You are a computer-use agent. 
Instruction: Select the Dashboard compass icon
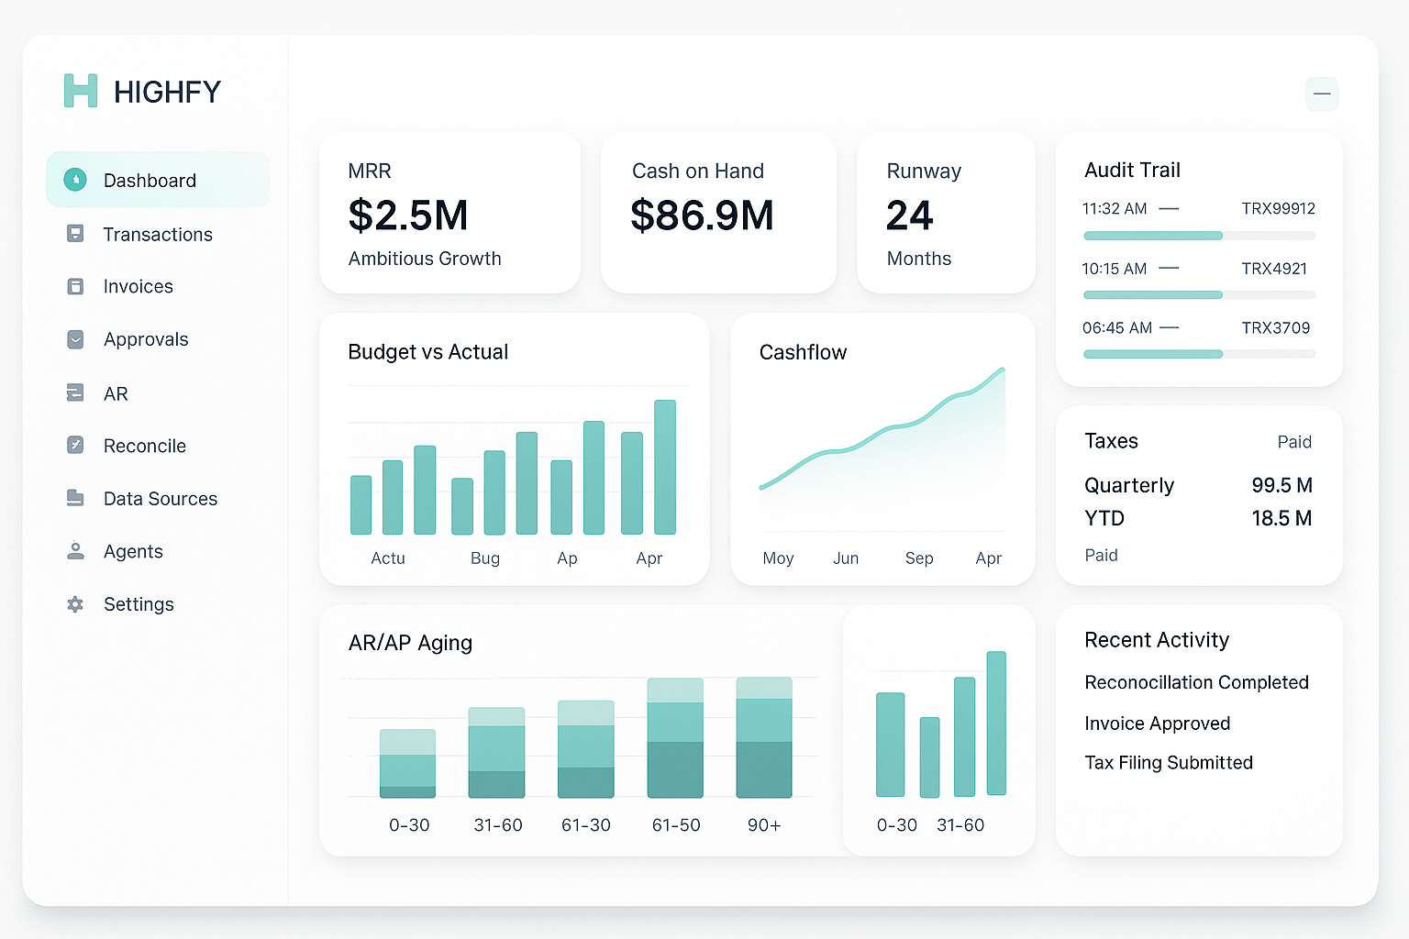[x=74, y=180]
